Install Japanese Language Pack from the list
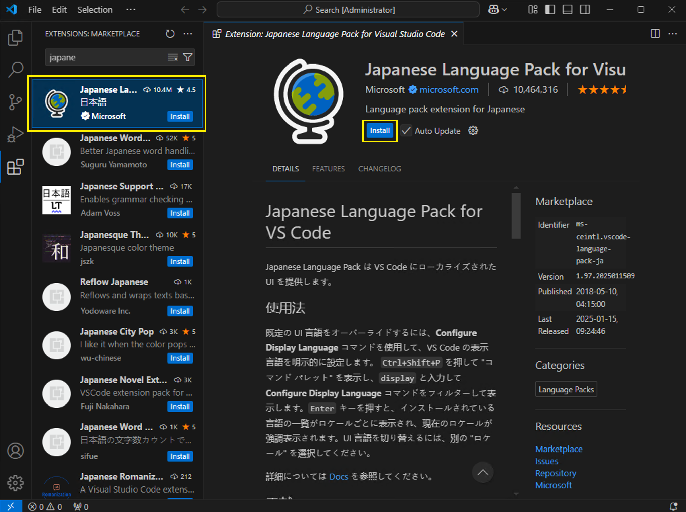Screen dimensions: 686x512 (x=180, y=116)
